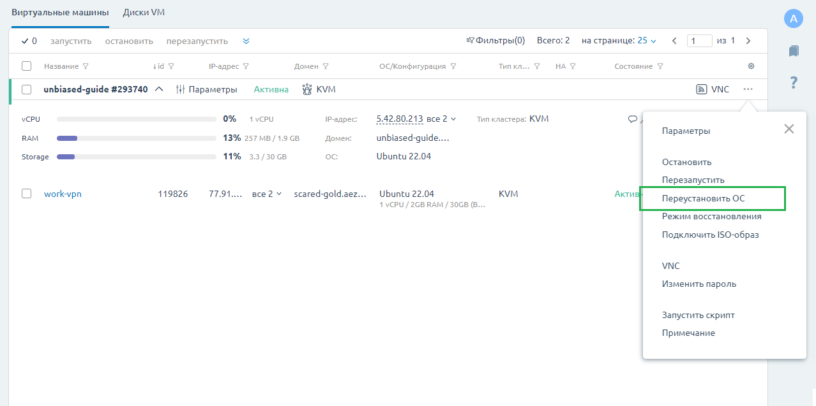816x406 pixels.
Task: Open the per-page count dropdown
Action: click(x=647, y=41)
